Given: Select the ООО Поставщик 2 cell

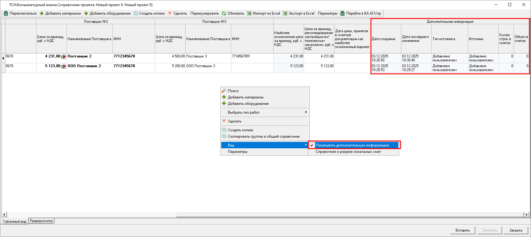Looking at the screenshot, I should pos(84,66).
